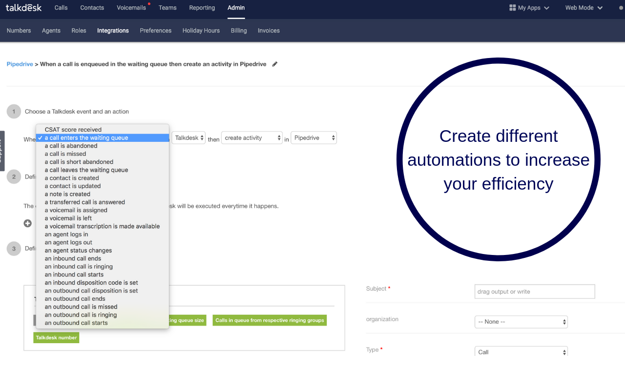Open the Talkdesk source dropdown
The height and width of the screenshot is (390, 625).
coord(188,138)
